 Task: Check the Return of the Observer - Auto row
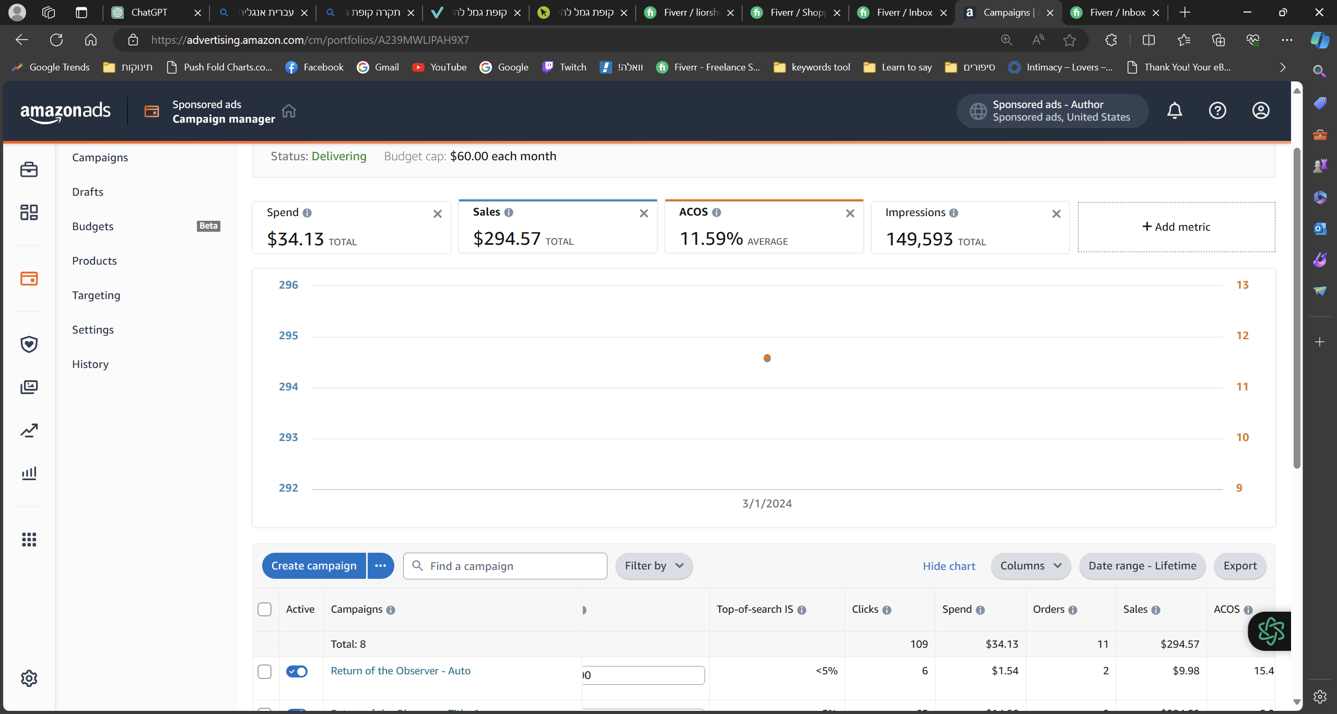coord(265,672)
